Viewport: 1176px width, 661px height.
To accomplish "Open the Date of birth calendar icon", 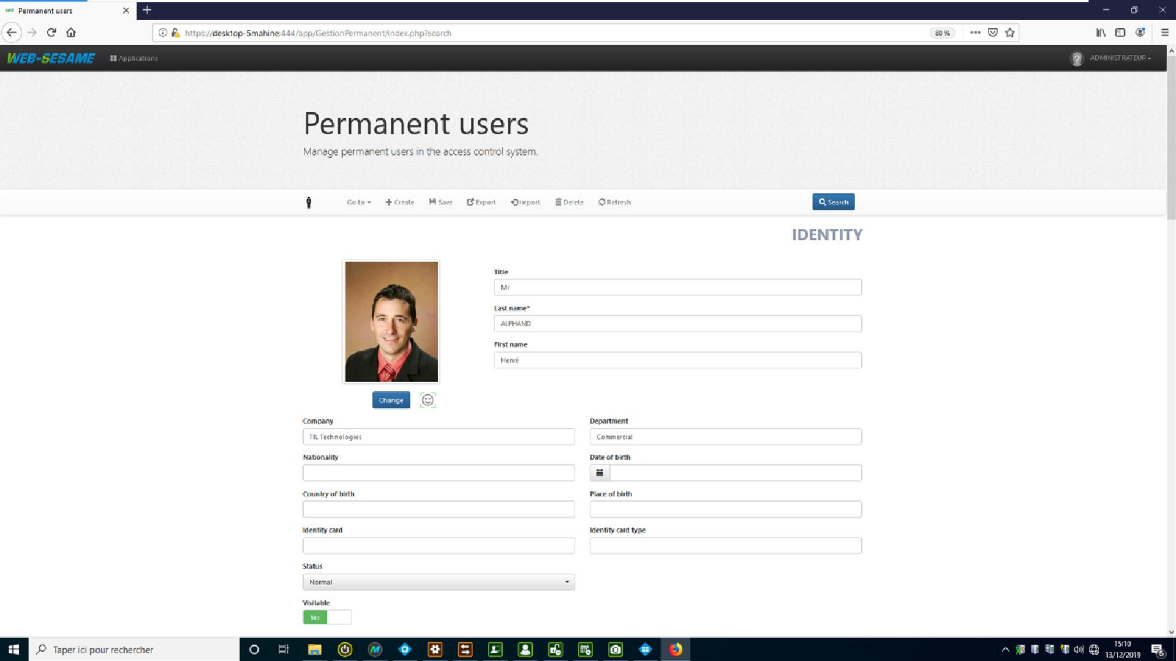I will tap(600, 472).
